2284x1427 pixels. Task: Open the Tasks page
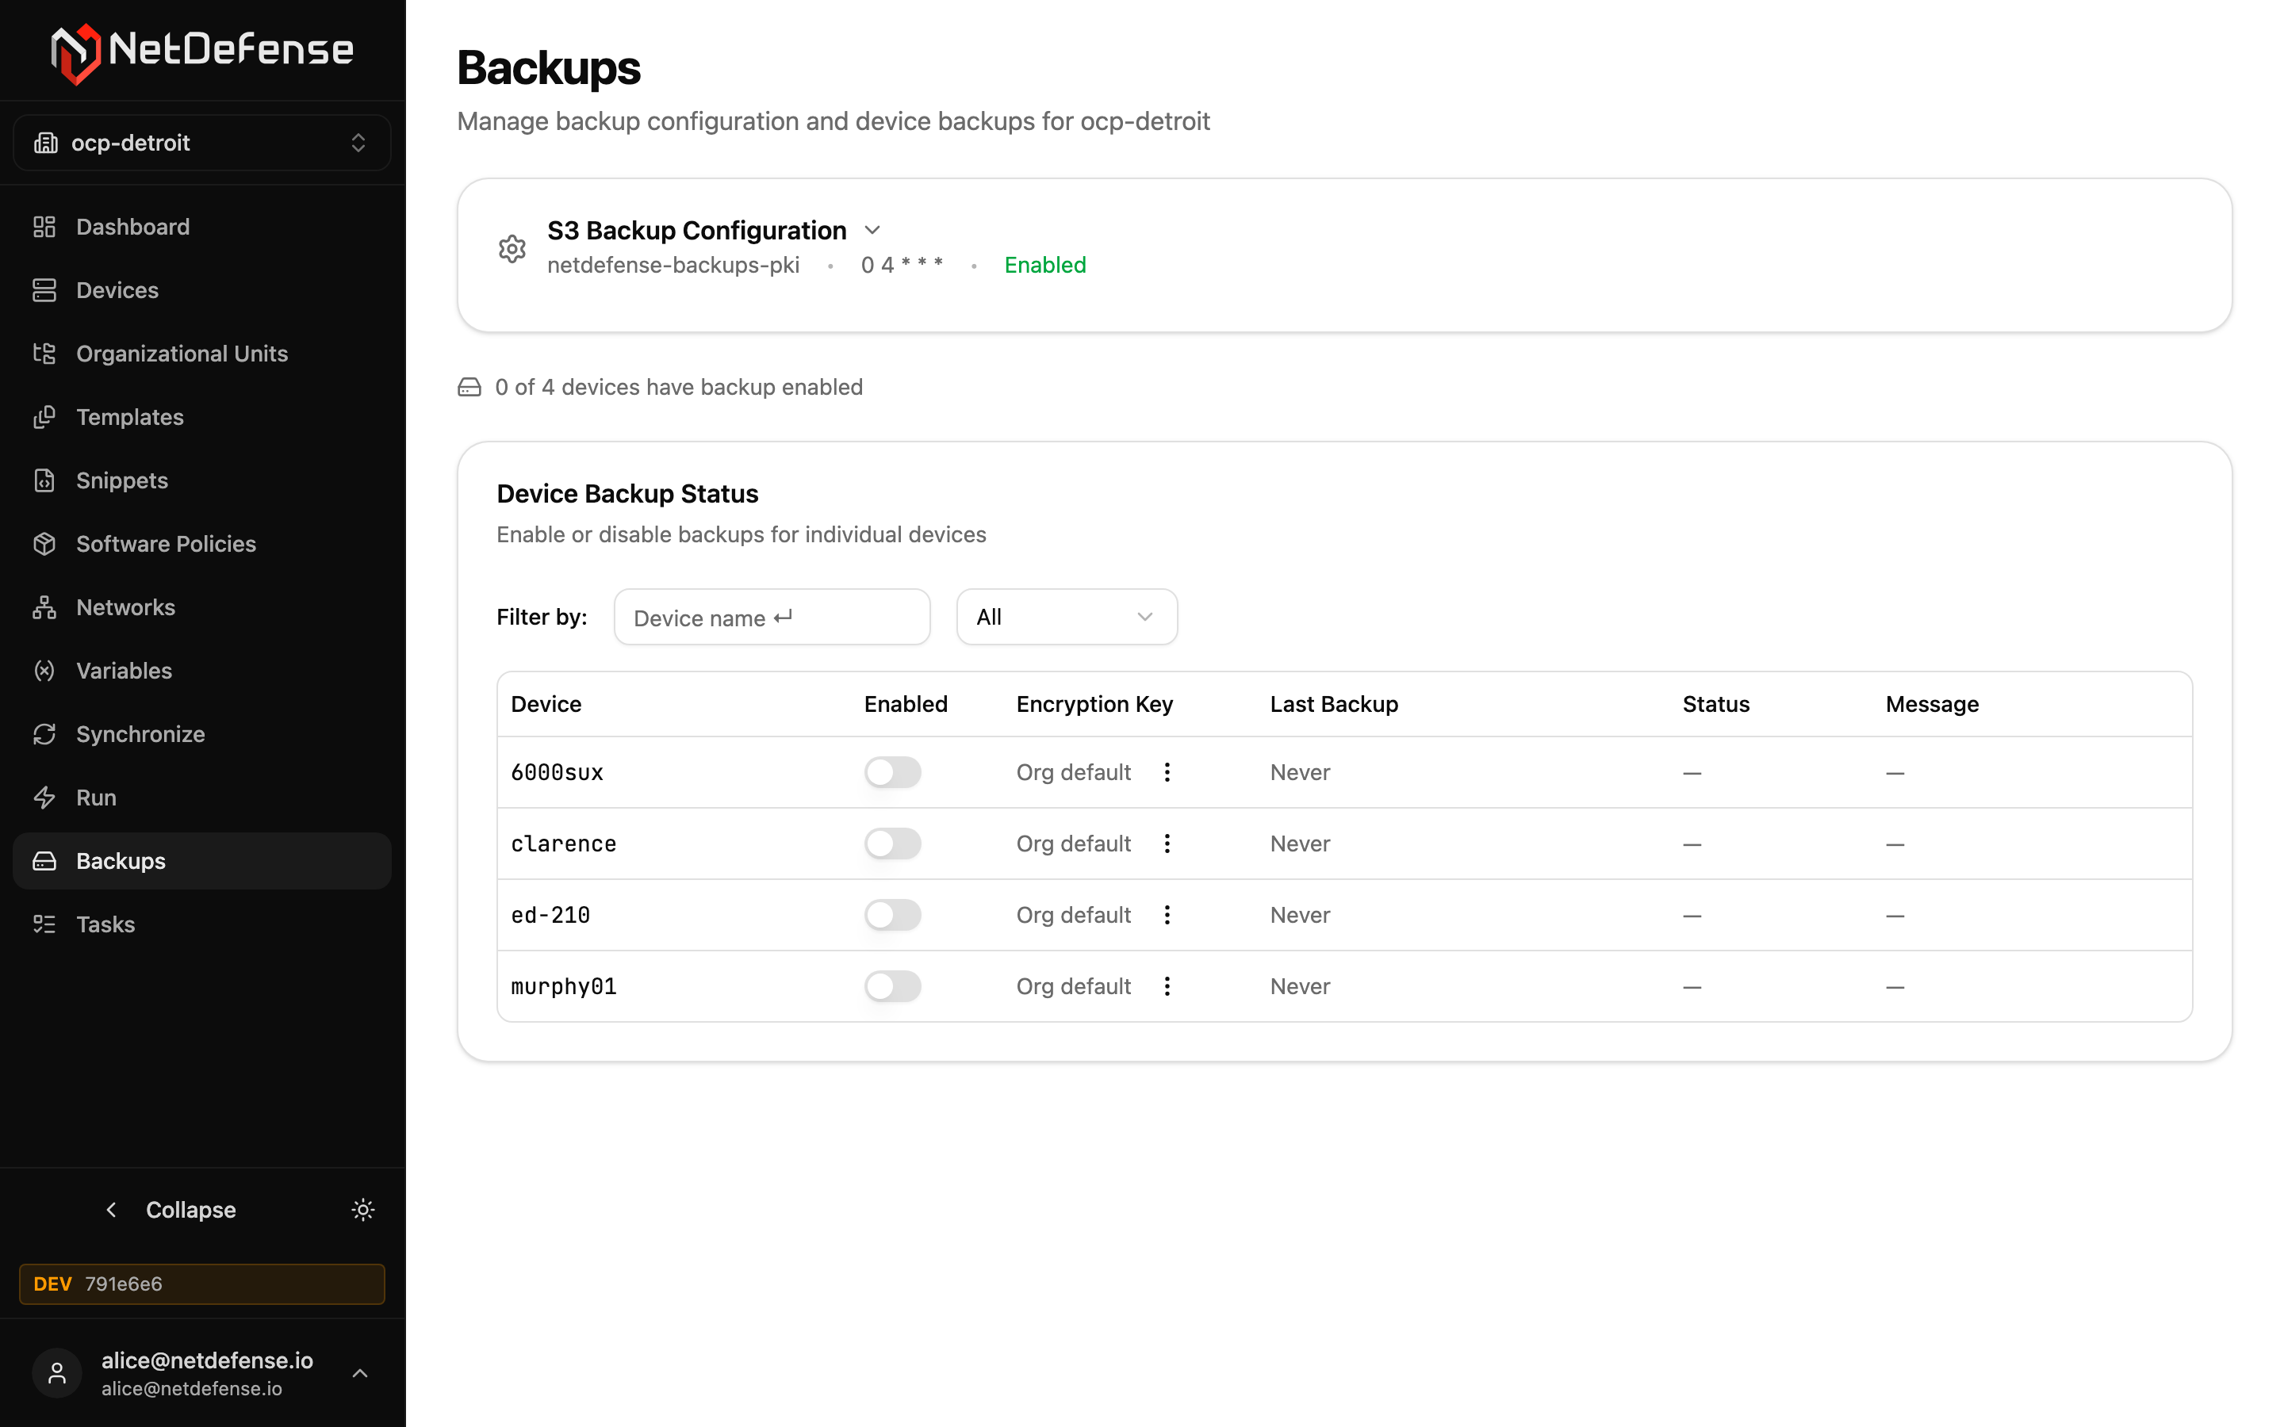pyautogui.click(x=202, y=924)
